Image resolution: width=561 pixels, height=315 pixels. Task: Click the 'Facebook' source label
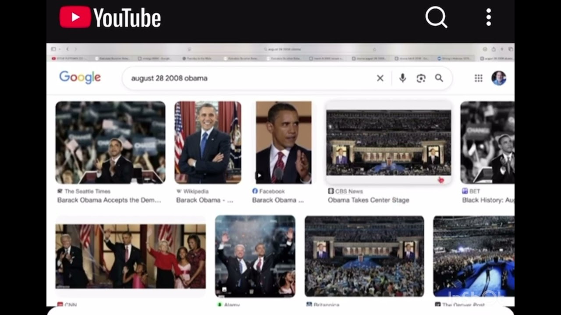(x=272, y=191)
